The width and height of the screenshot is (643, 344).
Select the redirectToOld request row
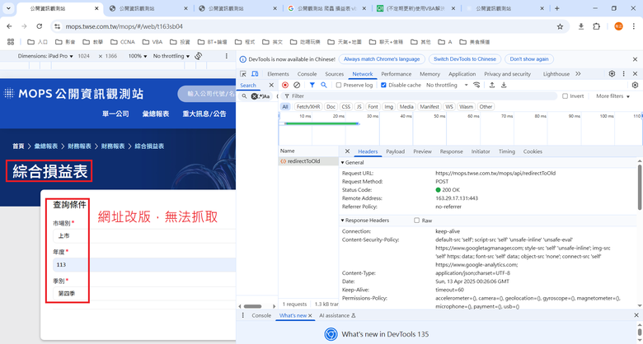click(308, 161)
